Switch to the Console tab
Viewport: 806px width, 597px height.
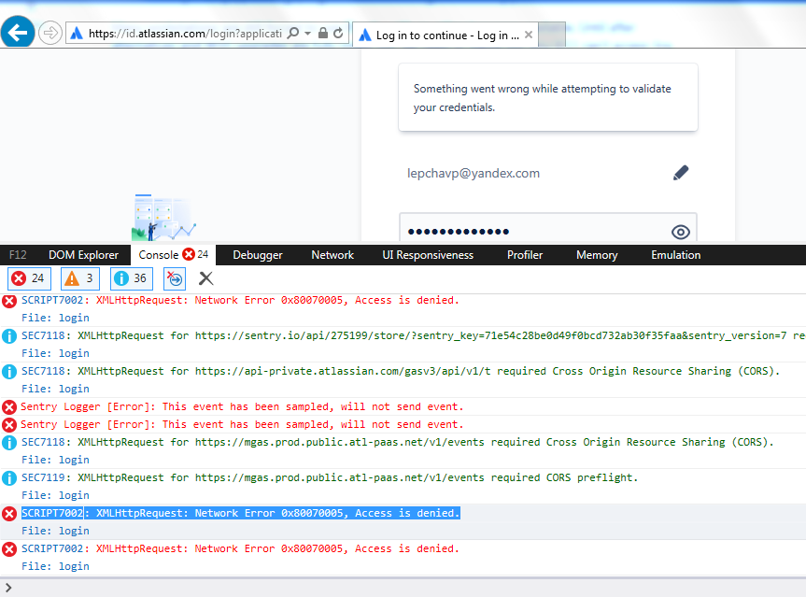[173, 254]
